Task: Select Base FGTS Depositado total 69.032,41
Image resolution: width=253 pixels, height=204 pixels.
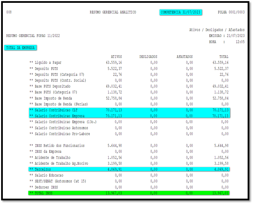Action: (x=220, y=86)
